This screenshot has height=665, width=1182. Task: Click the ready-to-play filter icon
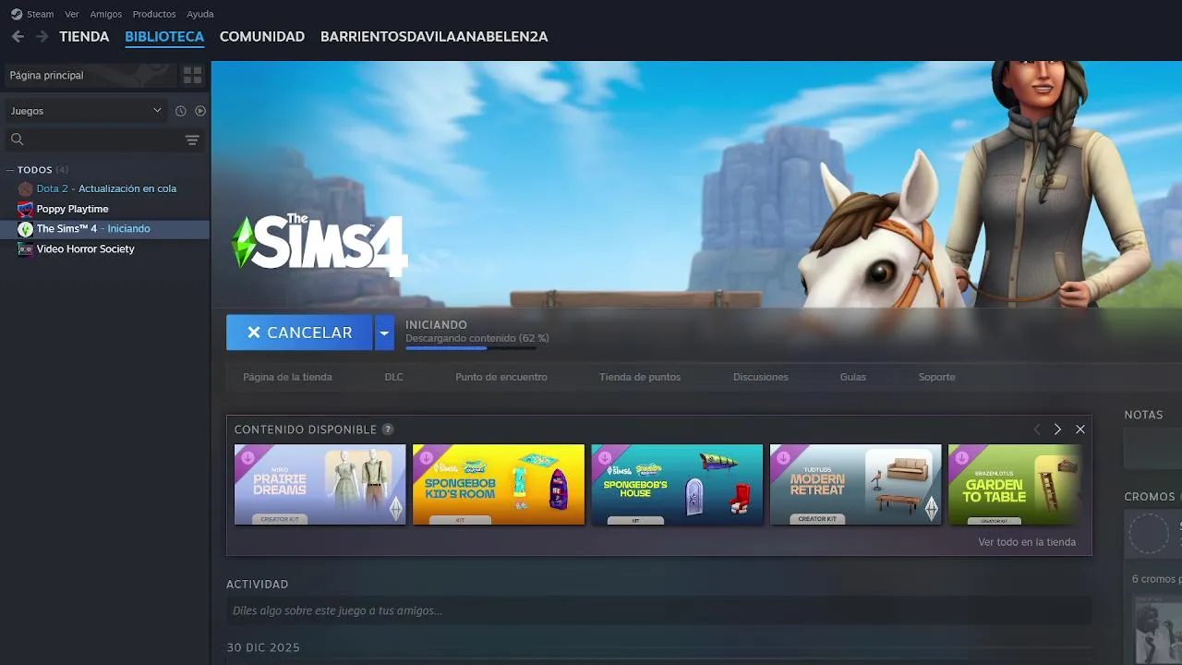point(200,111)
